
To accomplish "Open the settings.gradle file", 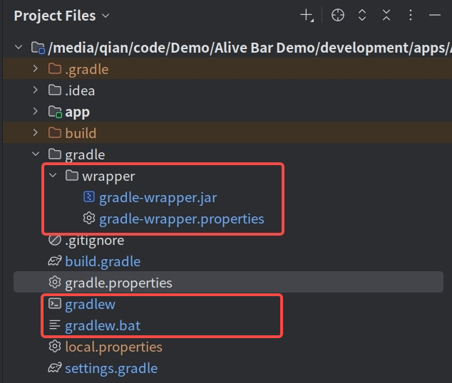I will (111, 368).
